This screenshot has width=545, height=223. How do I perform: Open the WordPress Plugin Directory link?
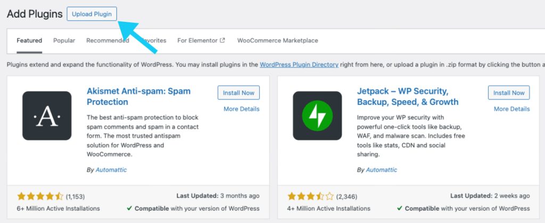click(299, 64)
